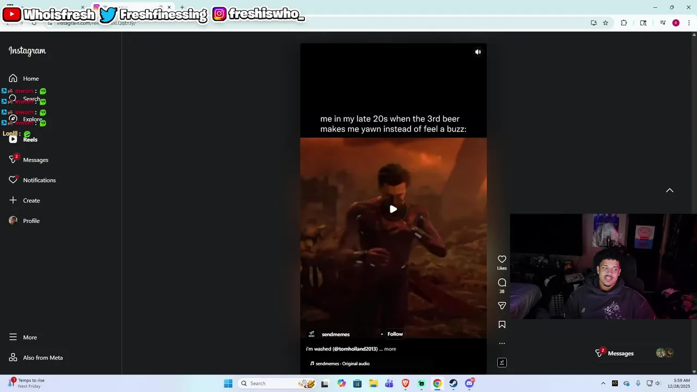Show hidden system tray icons
Viewport: 697px width, 392px height.
click(x=603, y=383)
